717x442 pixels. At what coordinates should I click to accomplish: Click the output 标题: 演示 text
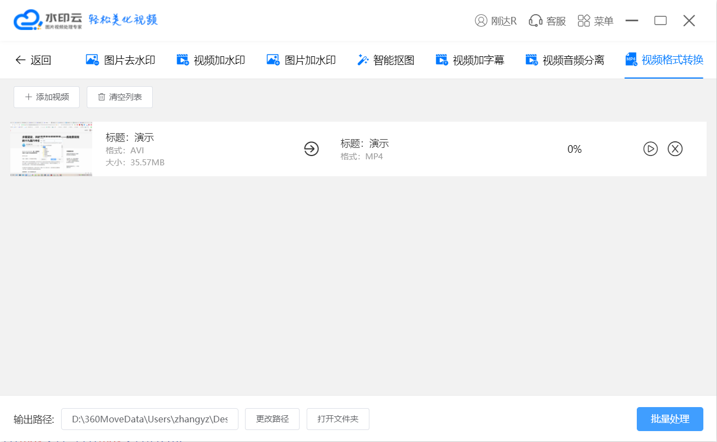click(x=365, y=144)
